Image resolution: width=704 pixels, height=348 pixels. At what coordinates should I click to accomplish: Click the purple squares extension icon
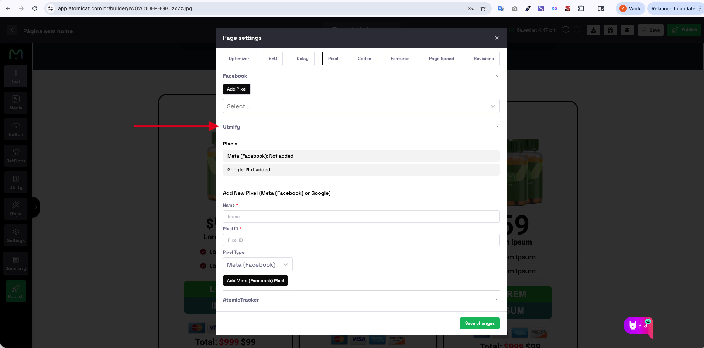541,8
